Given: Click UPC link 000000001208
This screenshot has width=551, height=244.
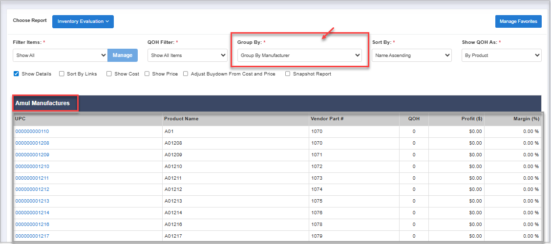Looking at the screenshot, I should 32,143.
